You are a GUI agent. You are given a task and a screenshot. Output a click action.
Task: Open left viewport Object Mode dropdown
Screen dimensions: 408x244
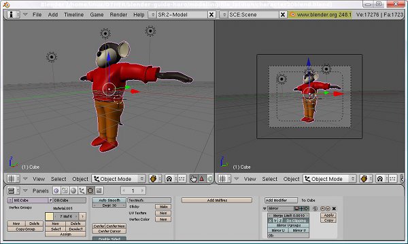coord(118,179)
